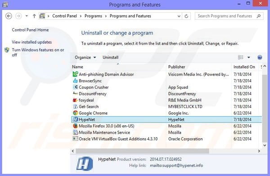
Task: Expand arrow after Control Panel breadcrumb
Action: tap(81, 16)
